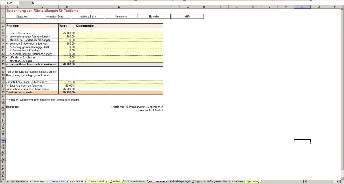Image resolution: width=344 pixels, height=184 pixels.
Task: Click the selected cell N37
Action: [302, 141]
